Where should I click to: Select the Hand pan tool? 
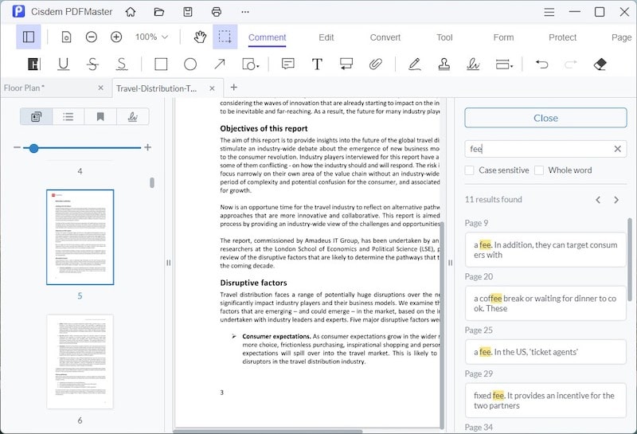tap(201, 37)
